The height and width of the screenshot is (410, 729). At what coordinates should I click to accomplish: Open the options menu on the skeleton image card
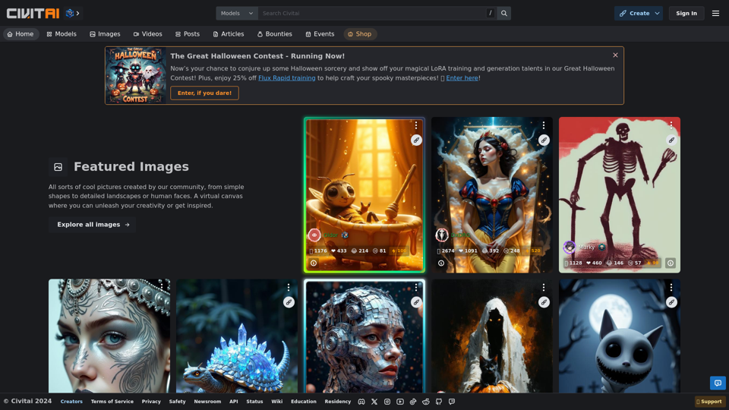click(x=671, y=125)
